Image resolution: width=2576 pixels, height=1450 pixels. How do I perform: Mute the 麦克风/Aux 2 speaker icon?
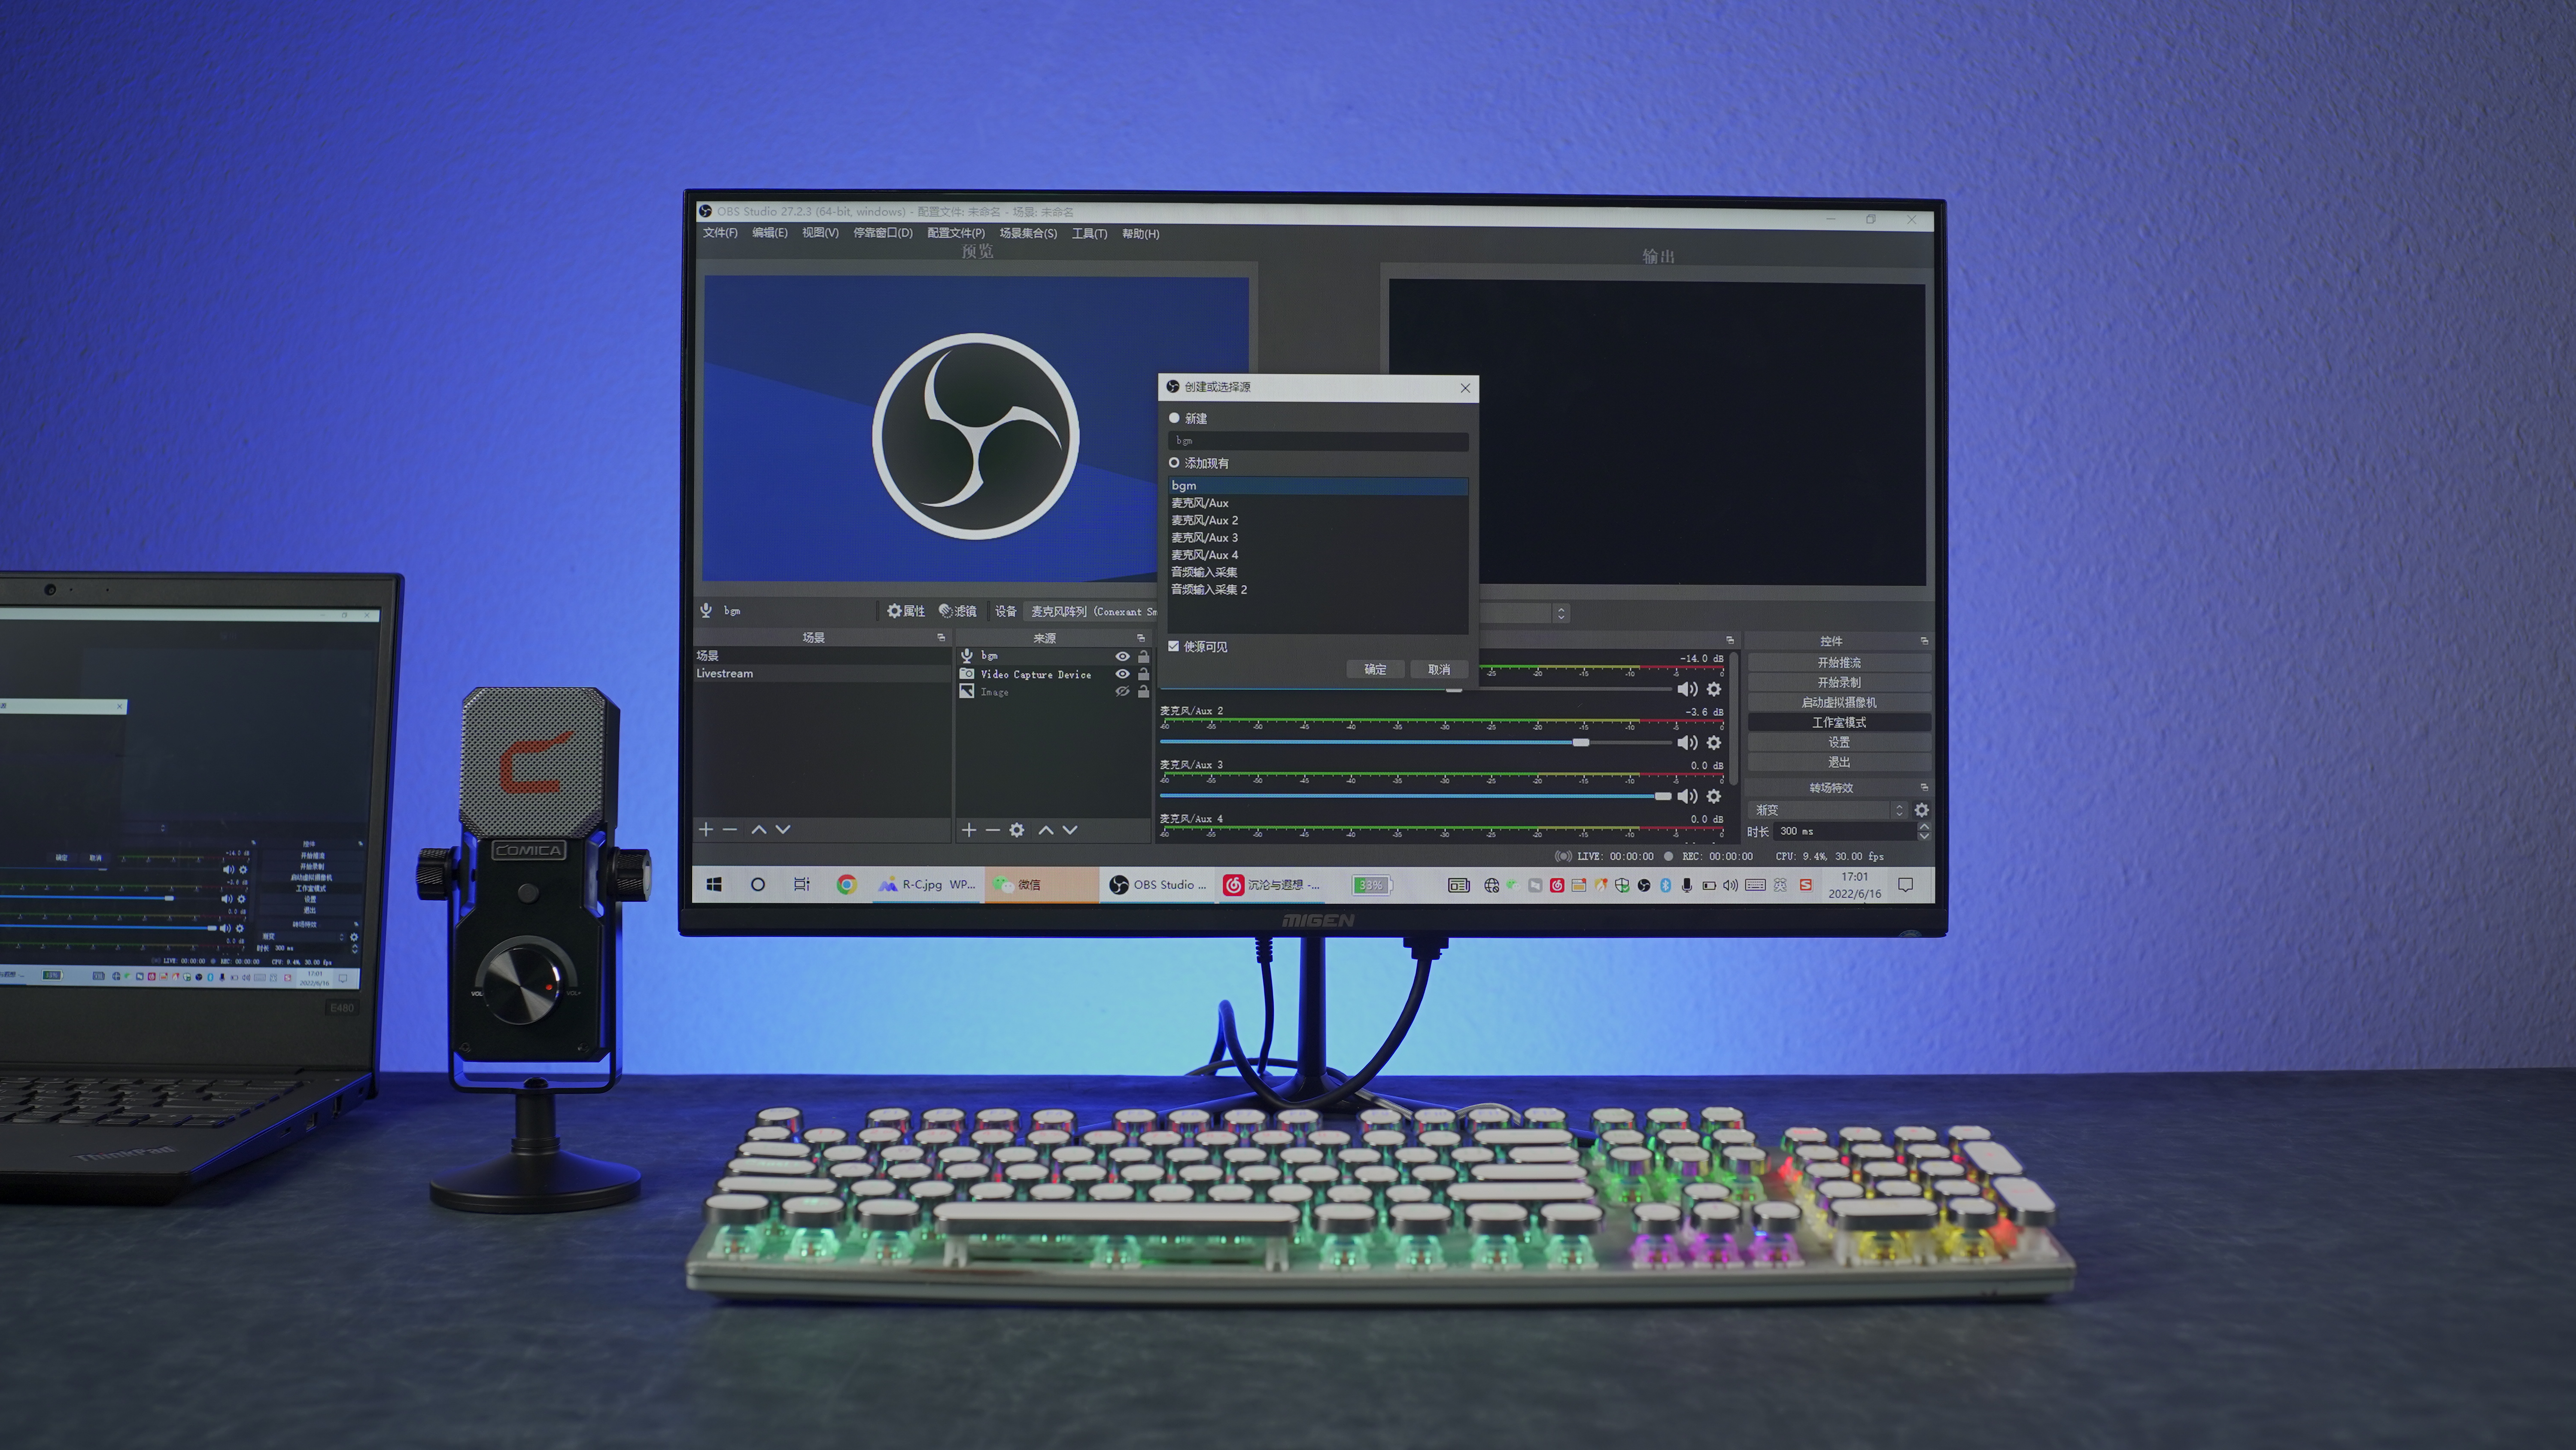point(1687,743)
